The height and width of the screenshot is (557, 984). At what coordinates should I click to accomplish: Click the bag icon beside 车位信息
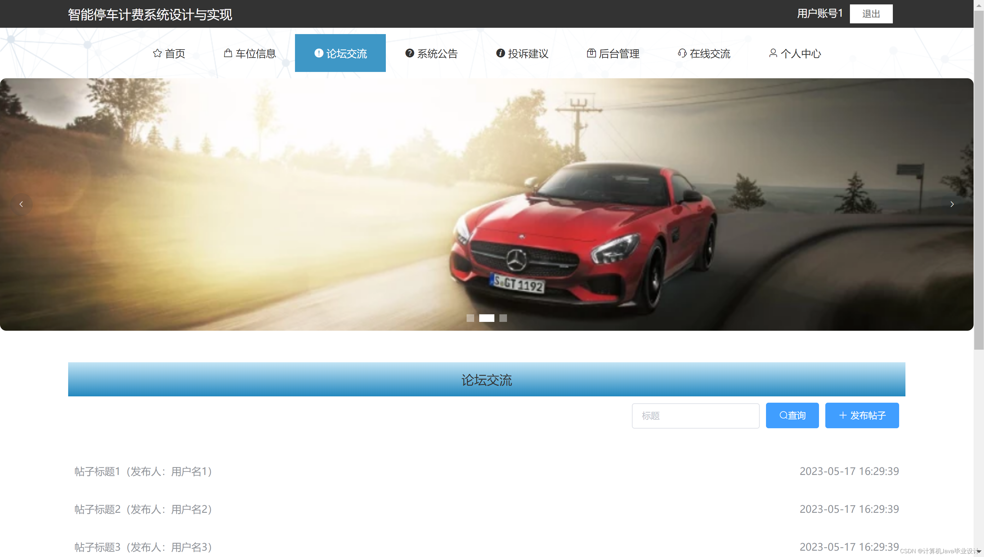click(x=228, y=53)
